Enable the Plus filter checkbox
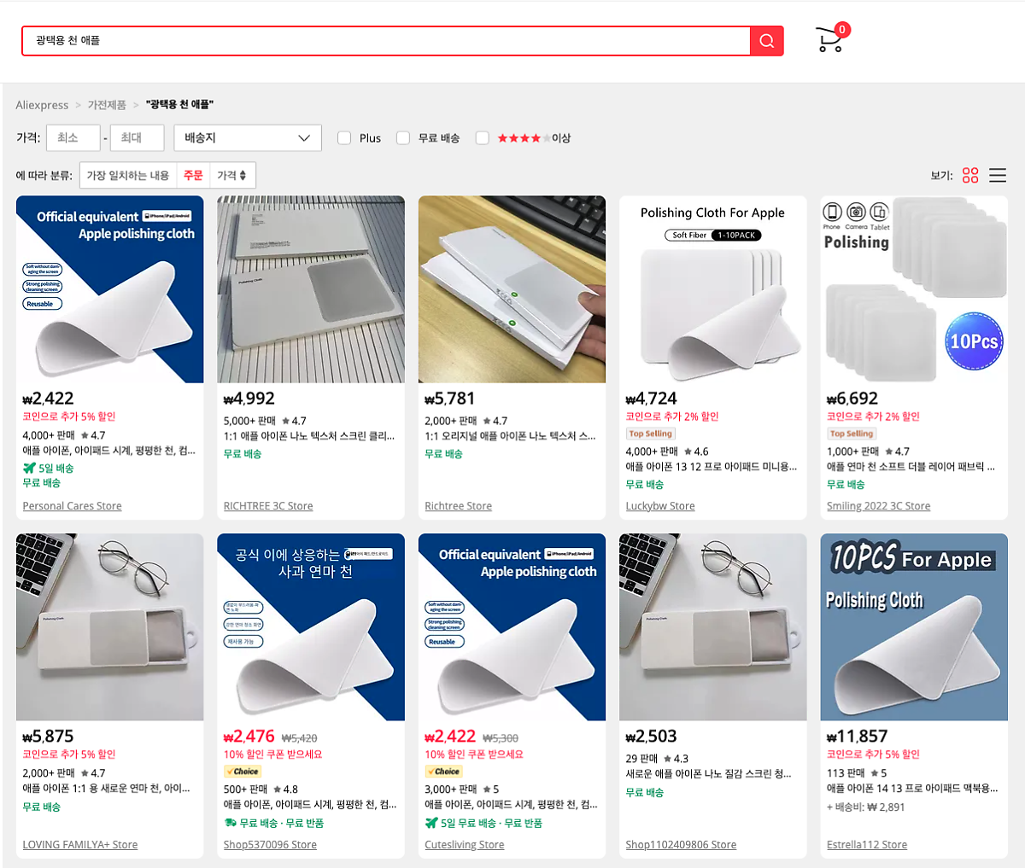1025x868 pixels. pyautogui.click(x=344, y=138)
